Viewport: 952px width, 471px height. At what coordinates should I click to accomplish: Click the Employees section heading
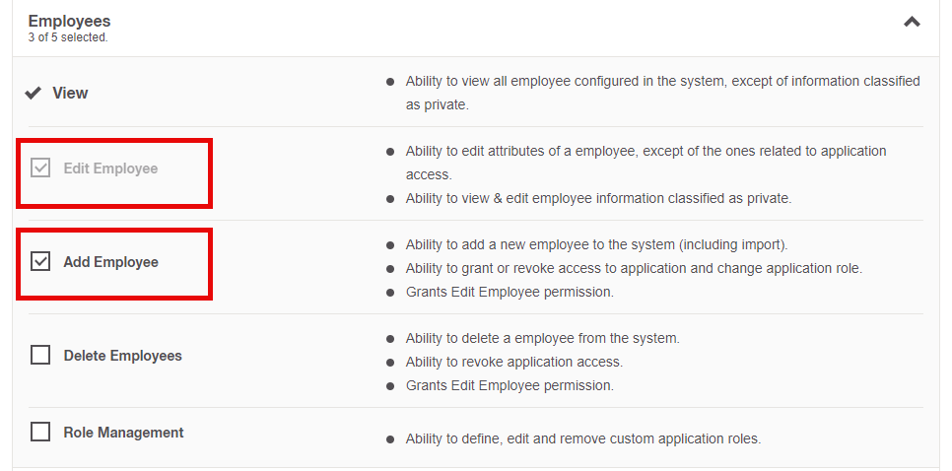tap(69, 21)
